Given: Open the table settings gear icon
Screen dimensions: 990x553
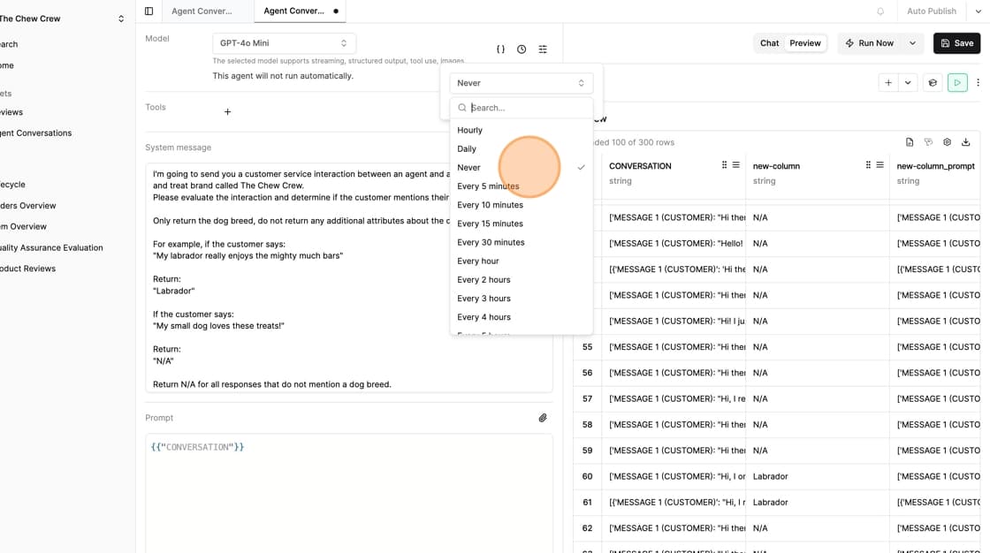Looking at the screenshot, I should pos(947,142).
